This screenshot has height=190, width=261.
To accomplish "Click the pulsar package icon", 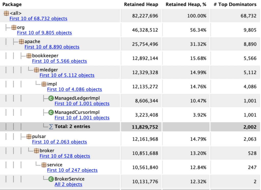I will pos(29,137).
